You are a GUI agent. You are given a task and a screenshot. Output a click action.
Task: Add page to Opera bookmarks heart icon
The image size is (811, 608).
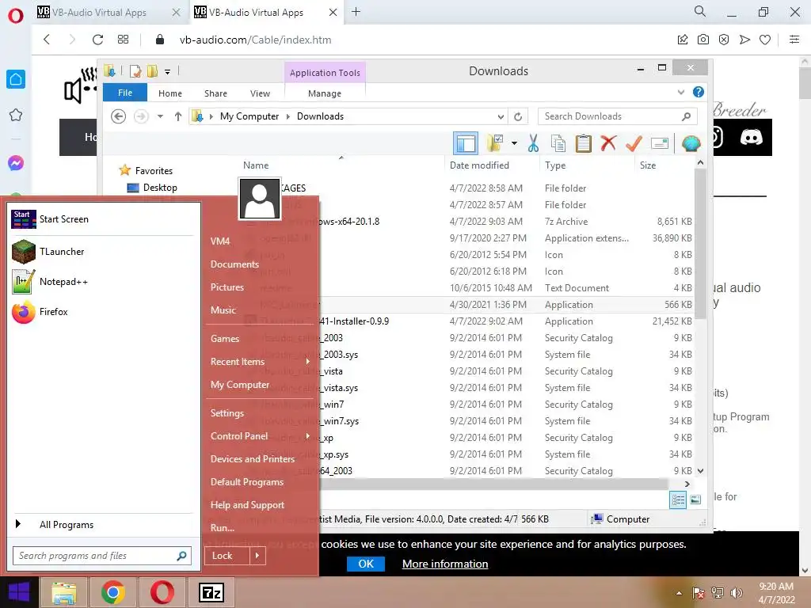tap(765, 40)
